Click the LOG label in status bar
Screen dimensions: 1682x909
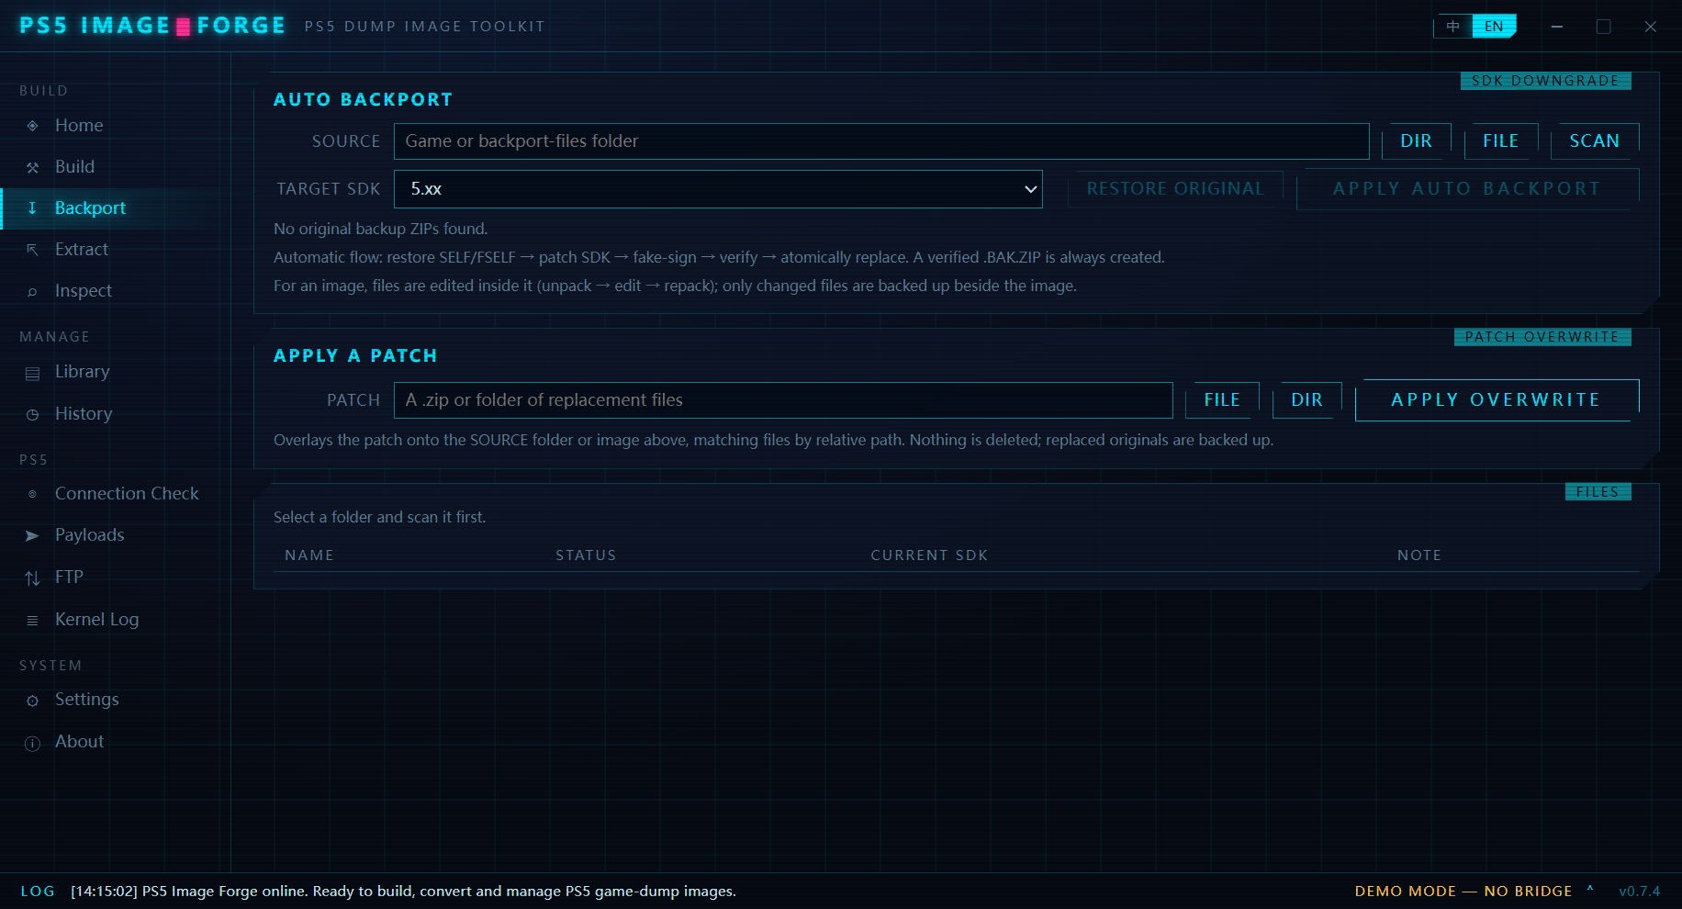38,892
